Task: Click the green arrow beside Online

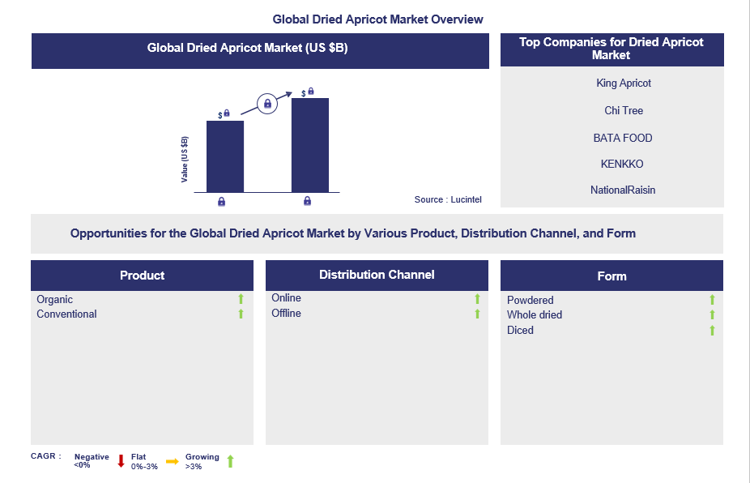Action: 477,299
